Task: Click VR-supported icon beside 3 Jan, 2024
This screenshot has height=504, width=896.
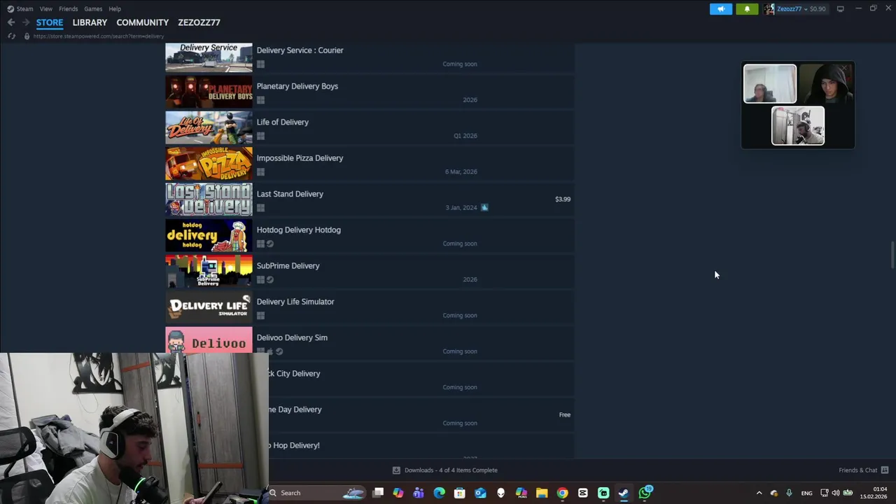Action: coord(484,207)
